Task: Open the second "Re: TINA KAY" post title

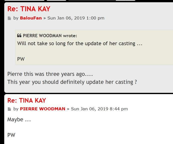Action: tap(27, 100)
